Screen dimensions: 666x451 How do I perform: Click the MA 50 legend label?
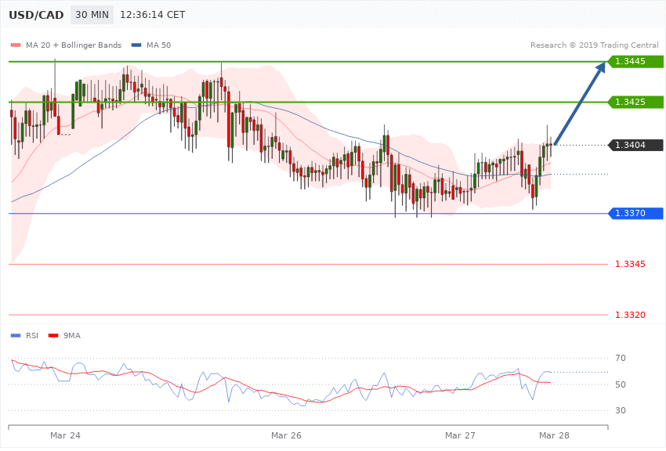pyautogui.click(x=158, y=45)
